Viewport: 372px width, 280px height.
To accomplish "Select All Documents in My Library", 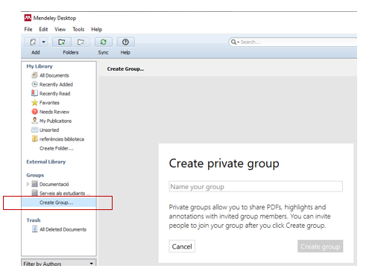I will pyautogui.click(x=54, y=75).
